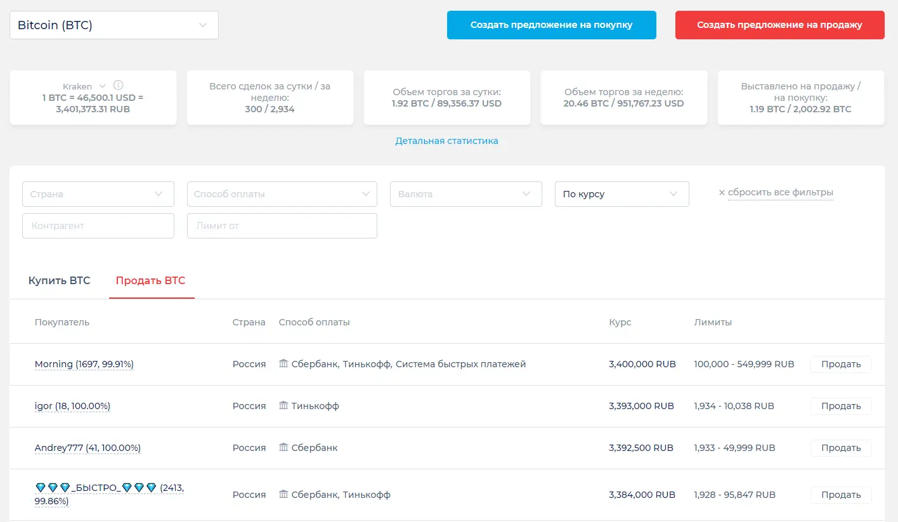The height and width of the screenshot is (522, 898).
Task: Click Продать in the Morning row
Action: tap(841, 364)
